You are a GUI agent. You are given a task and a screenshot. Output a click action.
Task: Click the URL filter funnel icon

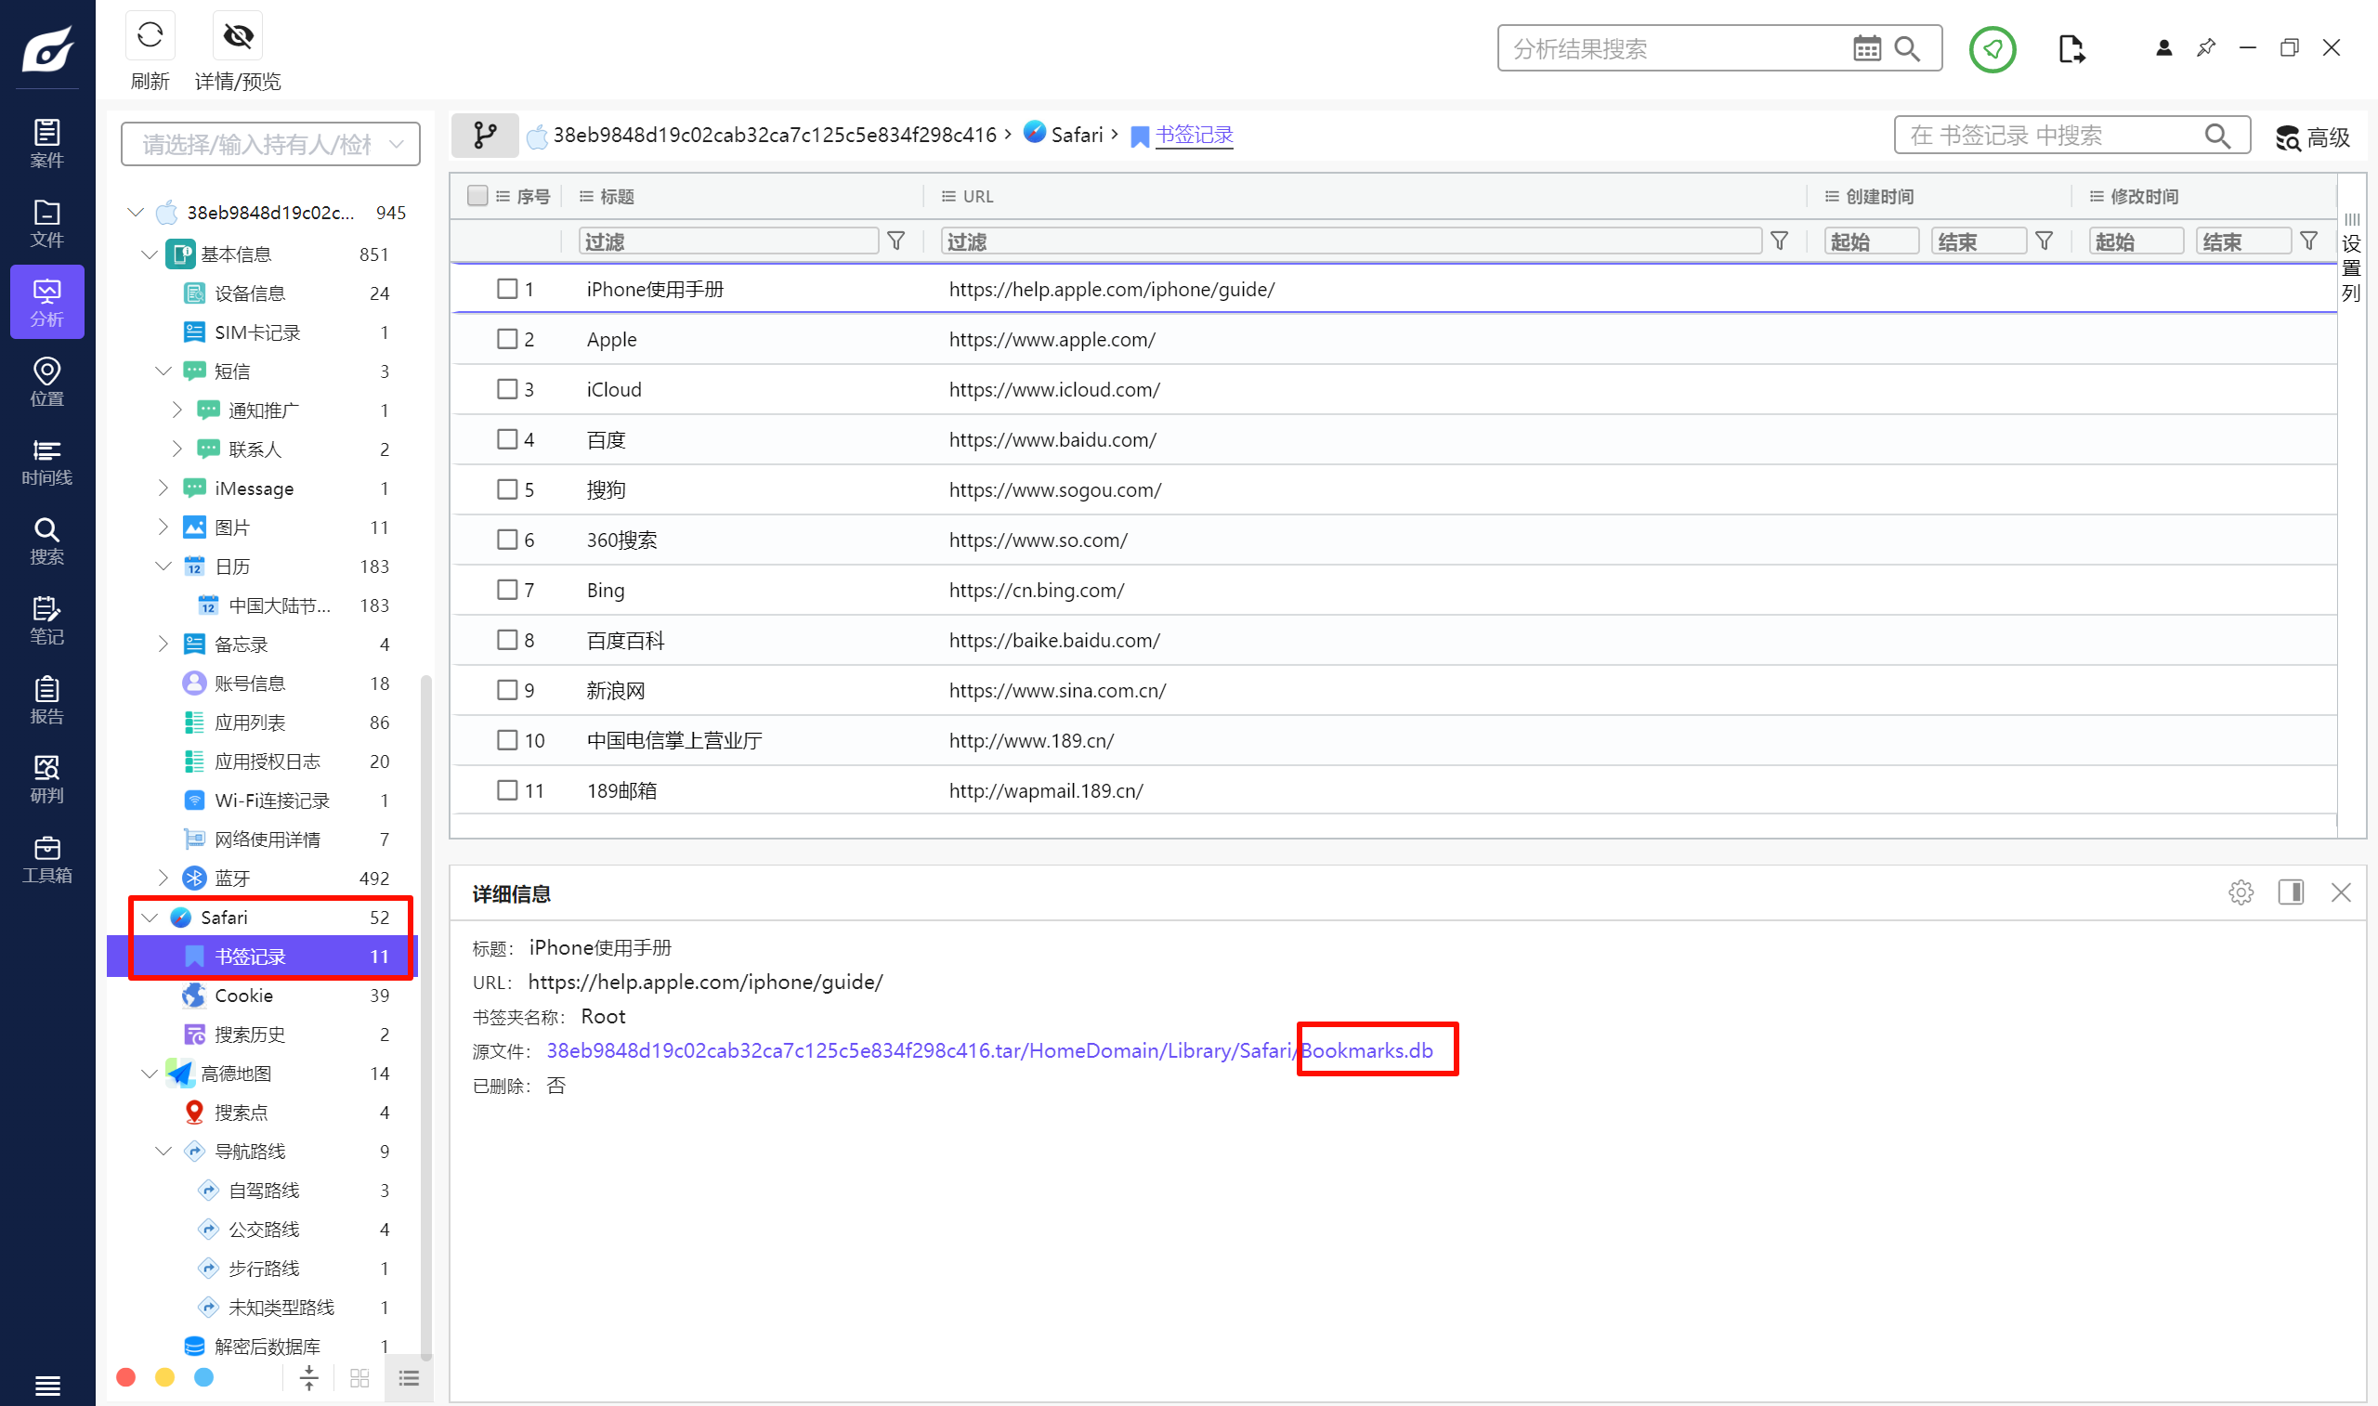[1779, 241]
